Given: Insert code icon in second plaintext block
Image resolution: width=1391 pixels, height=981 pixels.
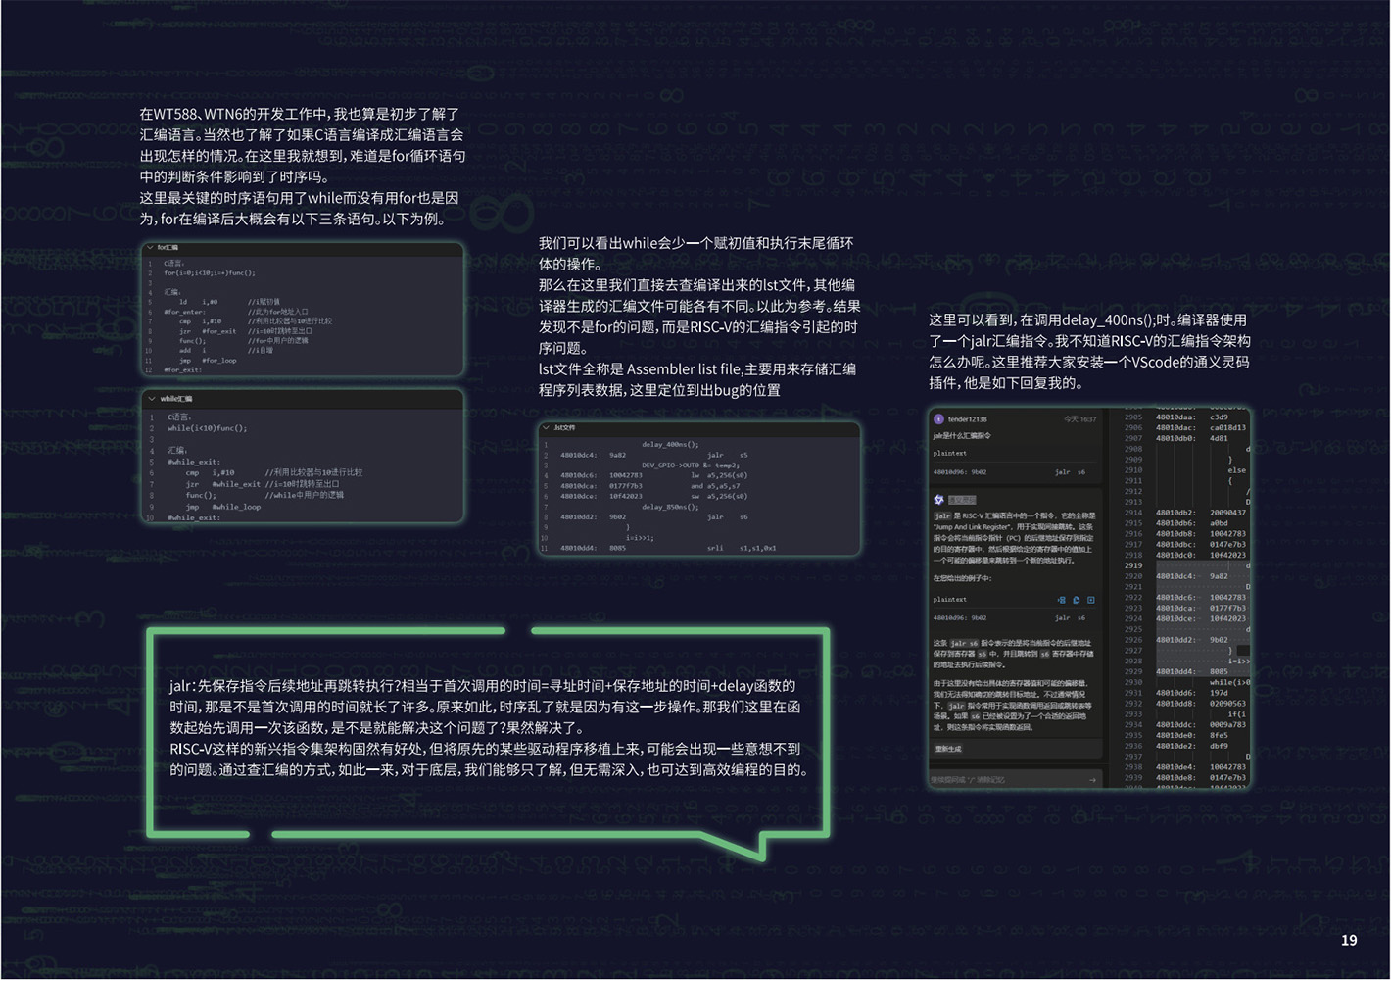Looking at the screenshot, I should coord(1061,600).
